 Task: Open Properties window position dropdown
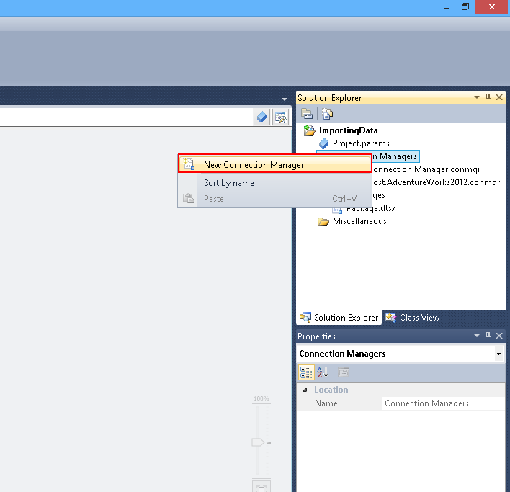(476, 336)
